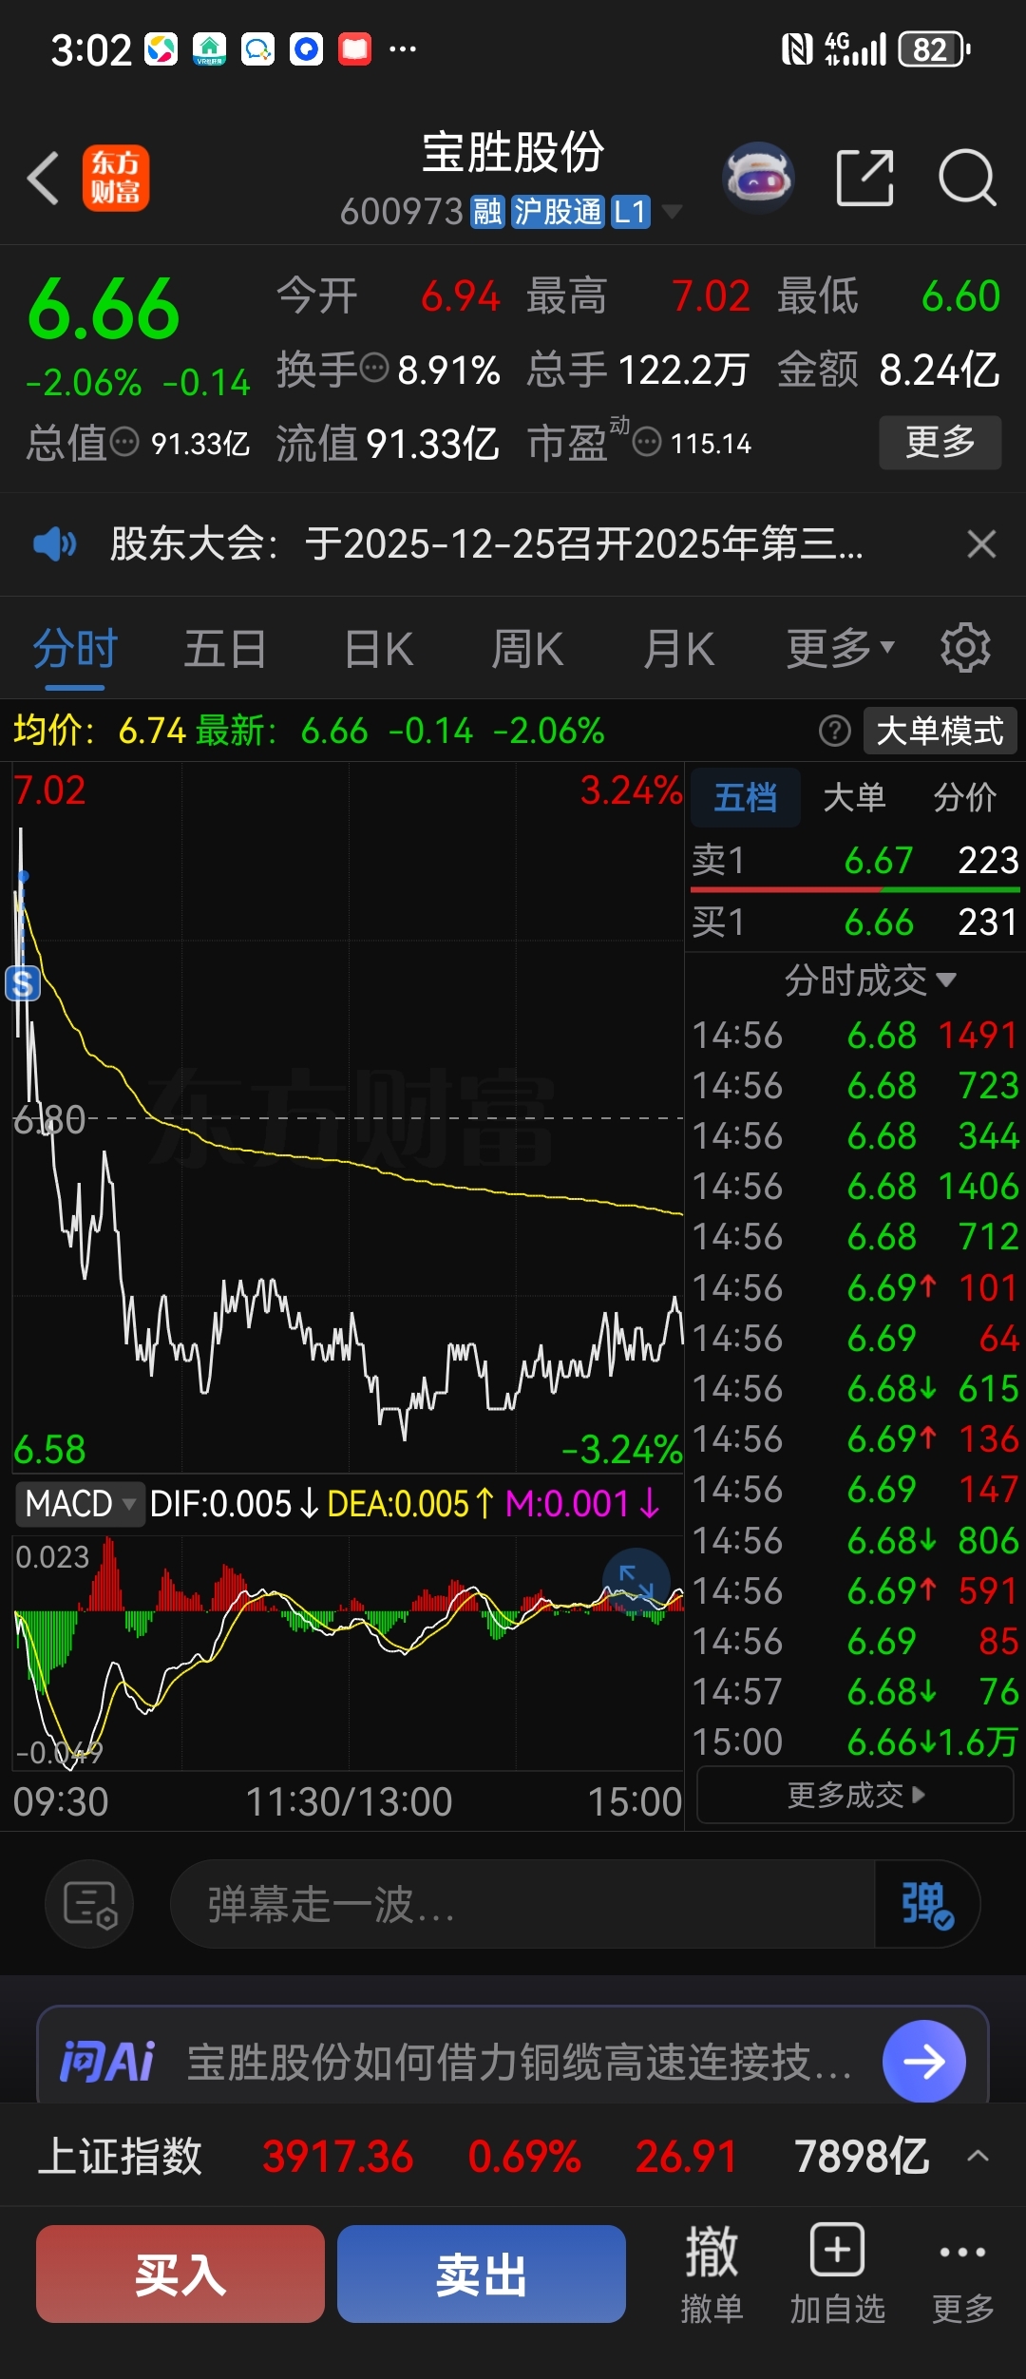
Task: Tap the 东方财富 orange logo
Action: click(x=115, y=178)
